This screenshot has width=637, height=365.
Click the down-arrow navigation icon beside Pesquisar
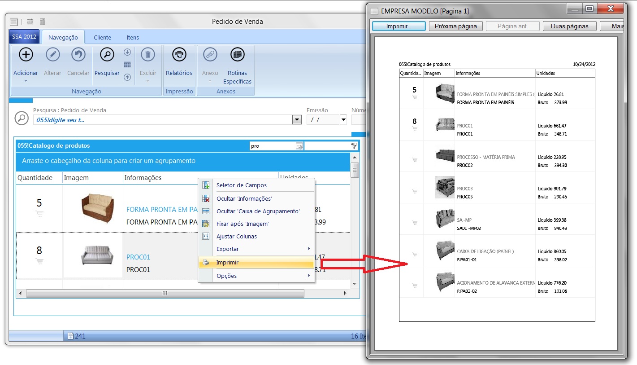(x=127, y=52)
